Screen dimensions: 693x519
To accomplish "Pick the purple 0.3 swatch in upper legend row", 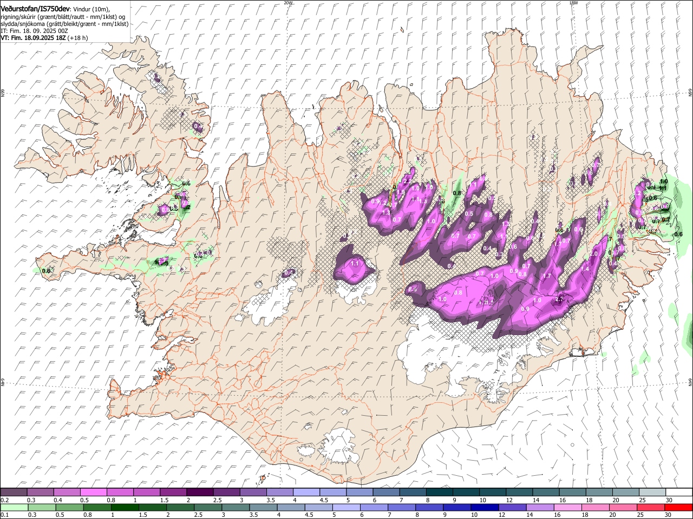I will 41,493.
